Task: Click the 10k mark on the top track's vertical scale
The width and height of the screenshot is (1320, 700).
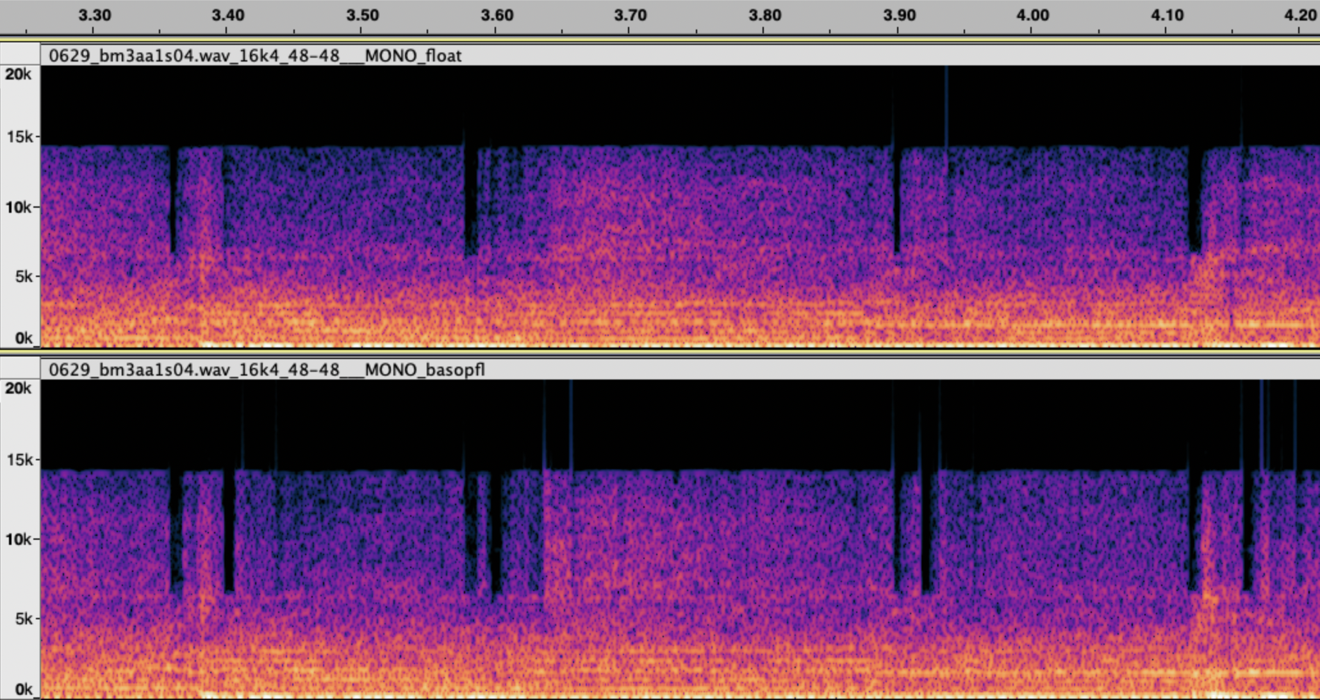Action: 18,207
